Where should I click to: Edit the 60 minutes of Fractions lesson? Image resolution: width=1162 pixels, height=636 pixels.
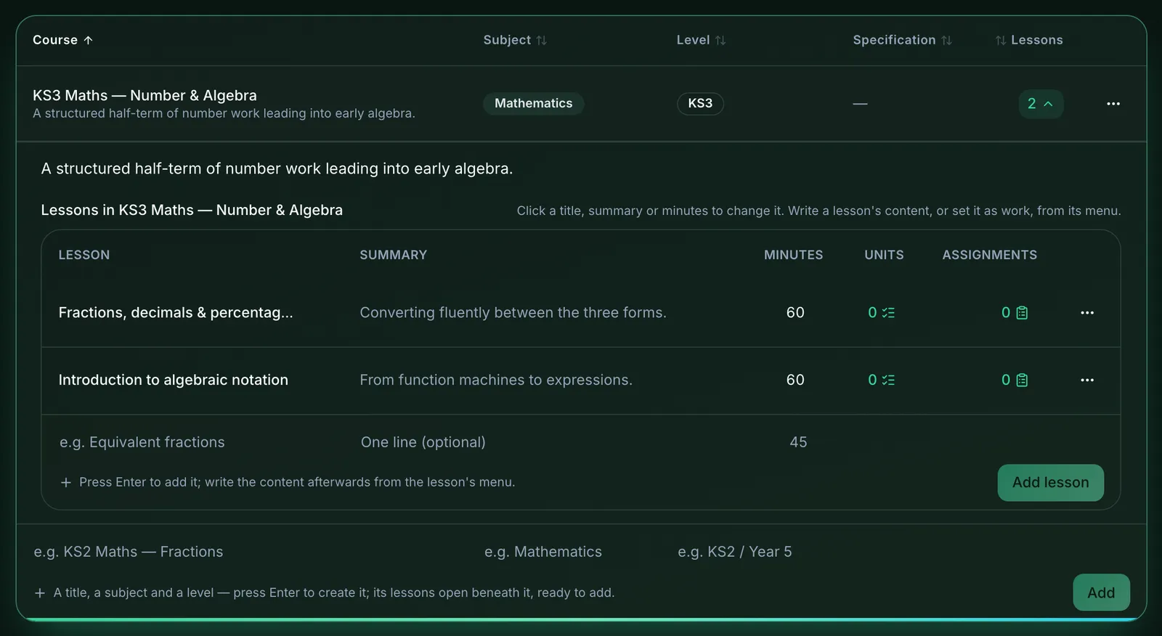[x=795, y=313]
